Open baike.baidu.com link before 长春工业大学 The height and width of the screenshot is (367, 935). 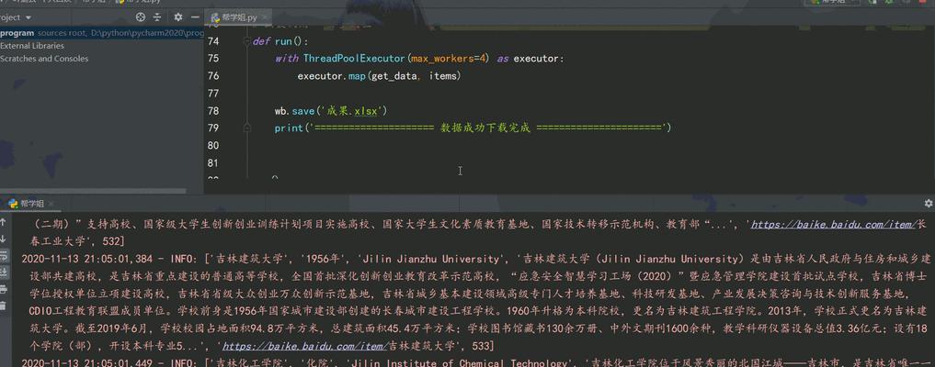pos(833,225)
